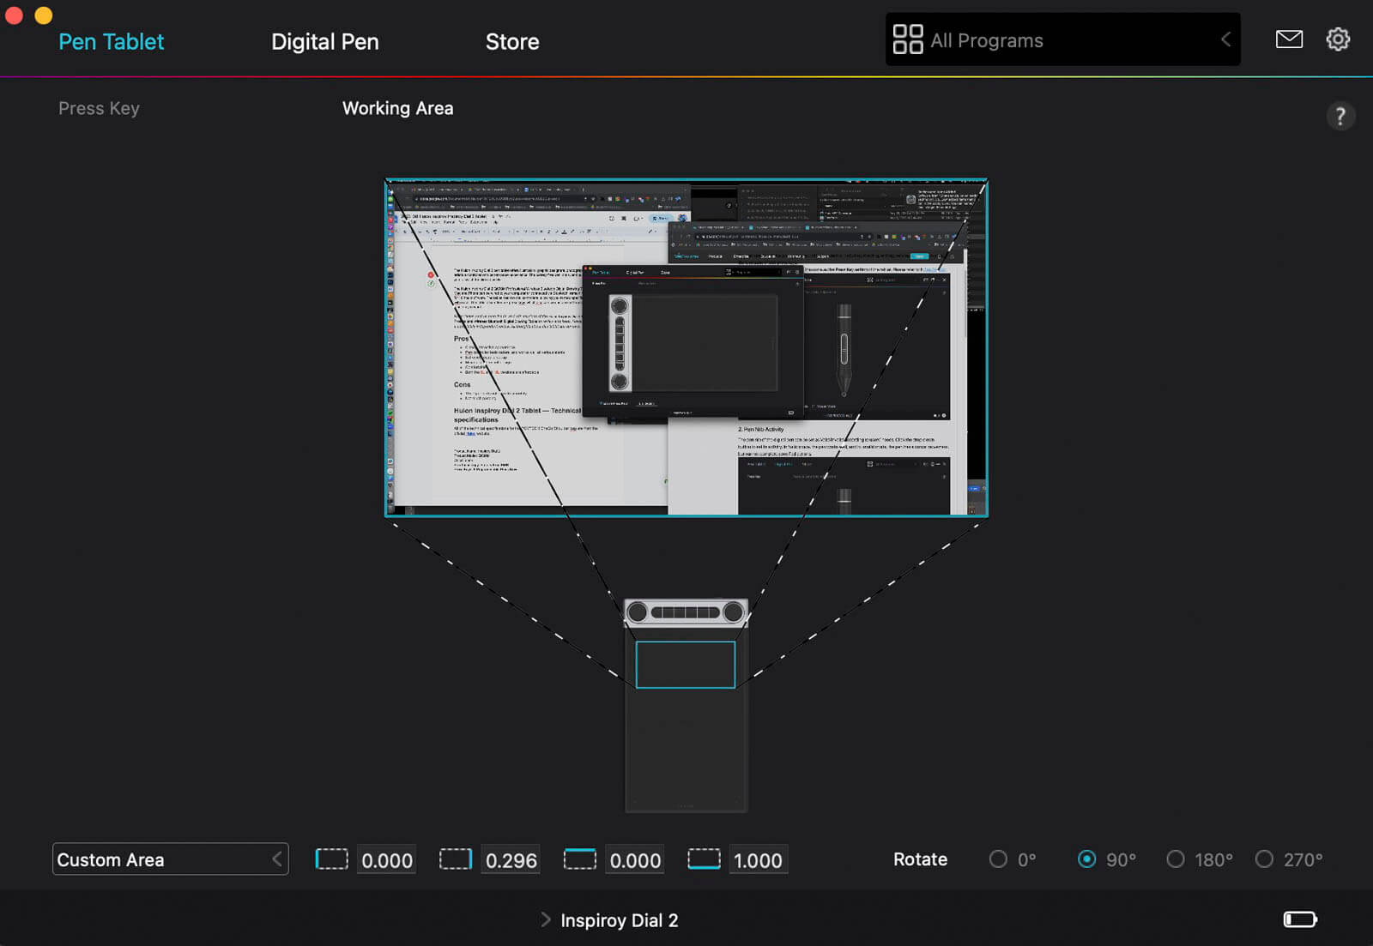Expand the Inspiroy Dial 2 device list
The image size is (1373, 946).
pyautogui.click(x=546, y=919)
